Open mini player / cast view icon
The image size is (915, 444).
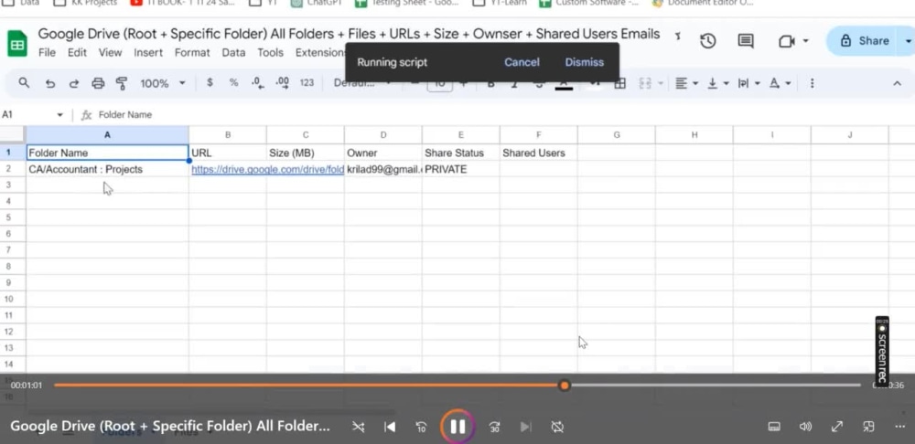[x=868, y=427]
